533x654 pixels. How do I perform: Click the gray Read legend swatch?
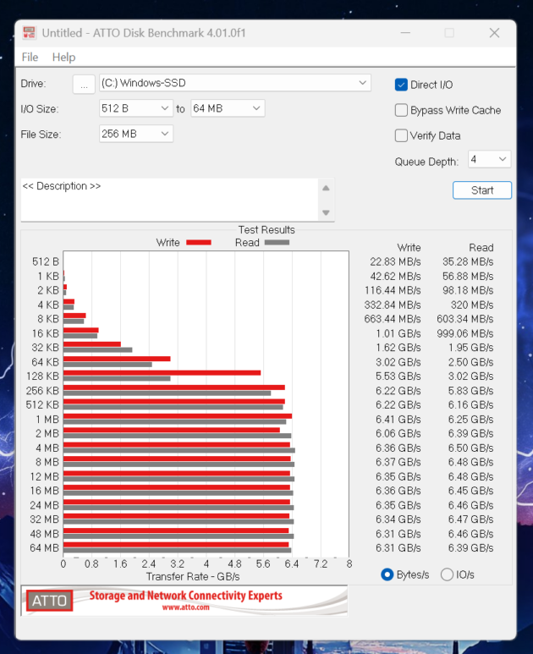(x=277, y=242)
